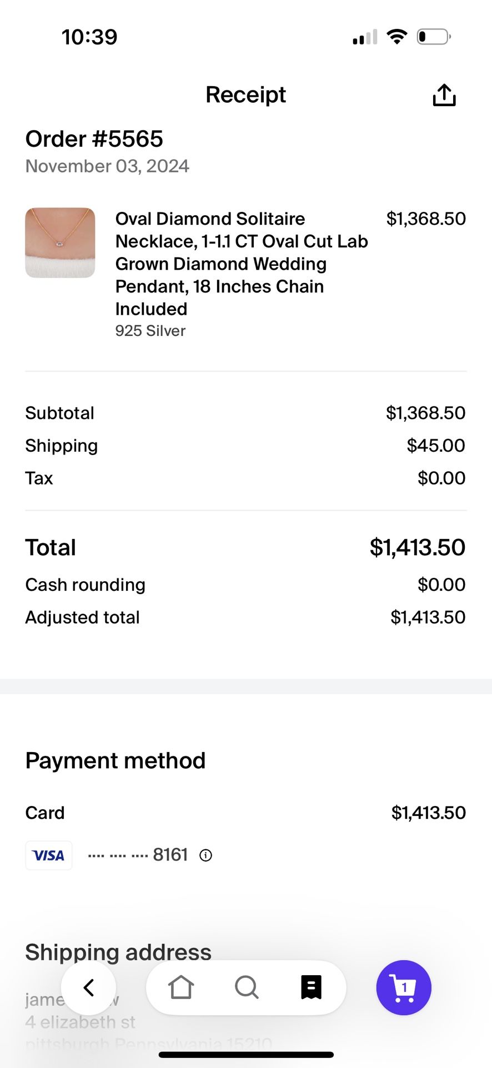The width and height of the screenshot is (492, 1068).
Task: Tap the cellular signal bars icon
Action: (x=365, y=37)
